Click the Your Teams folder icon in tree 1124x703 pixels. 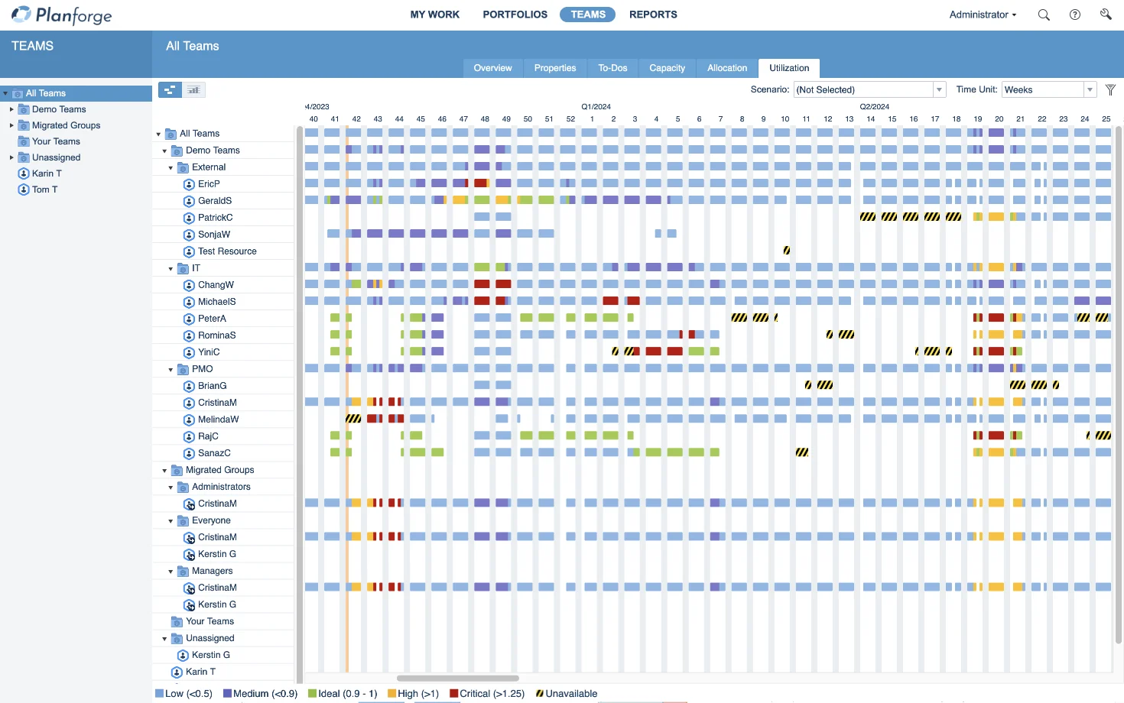(177, 621)
